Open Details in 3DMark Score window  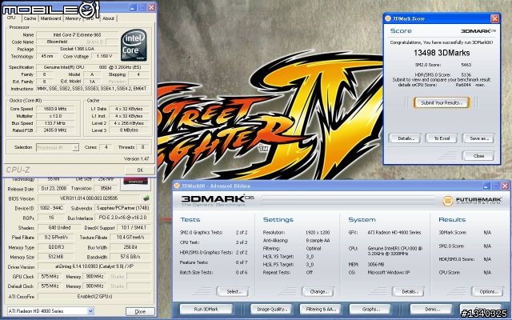(x=405, y=138)
